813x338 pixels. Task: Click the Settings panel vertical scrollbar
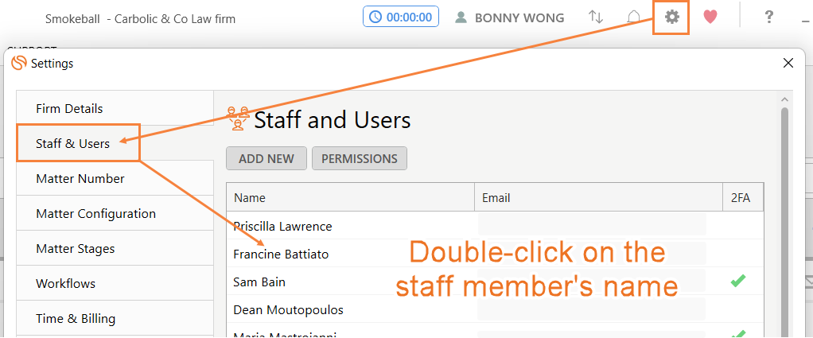tap(784, 223)
